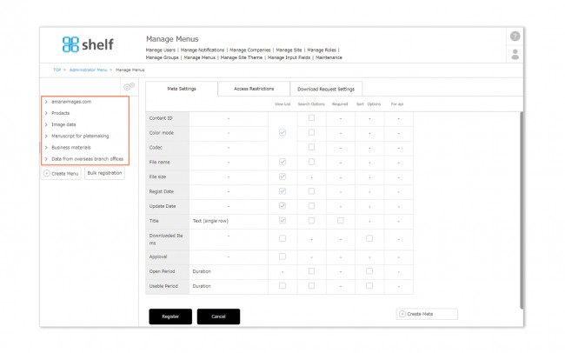Expand the Products menu item
This screenshot has height=353, width=565.
point(46,113)
